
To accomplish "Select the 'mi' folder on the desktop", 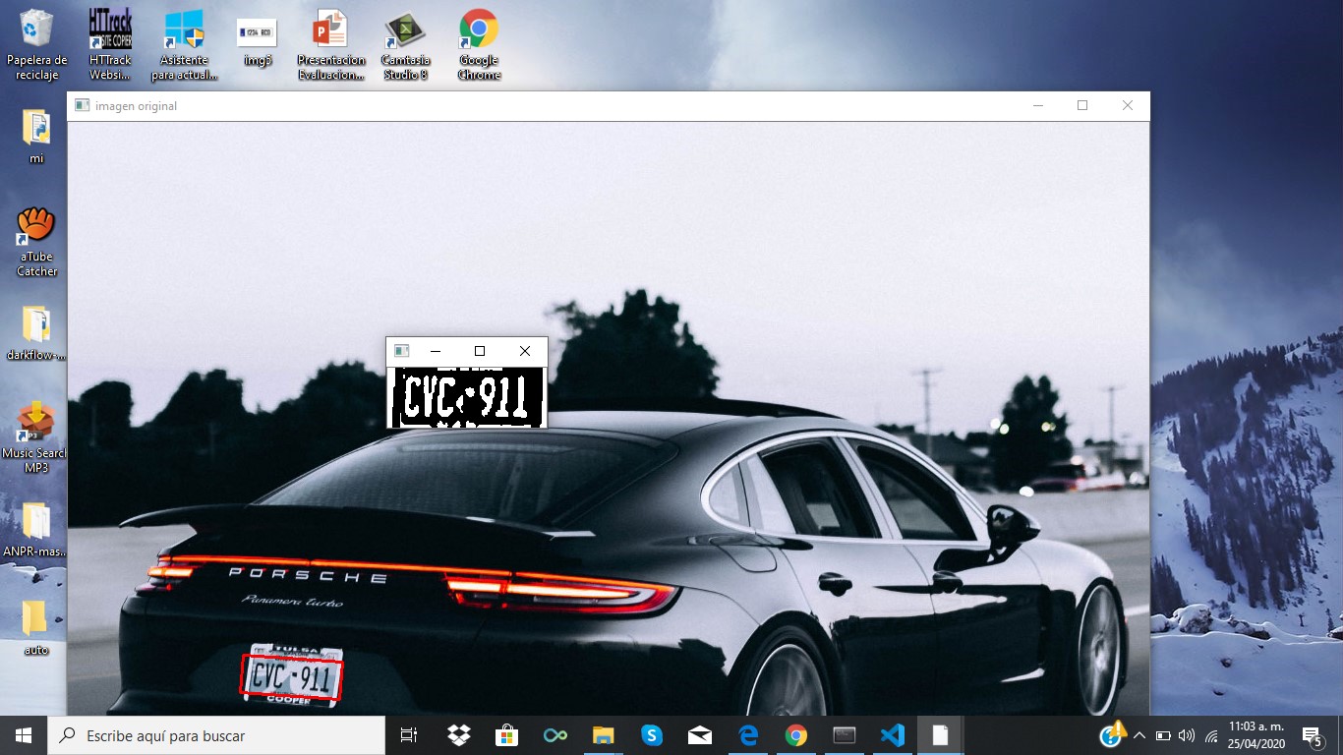I will (x=36, y=137).
